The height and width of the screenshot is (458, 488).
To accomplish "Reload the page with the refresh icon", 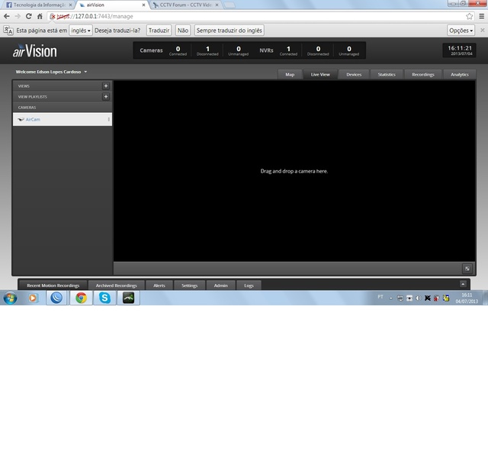I will pos(29,16).
